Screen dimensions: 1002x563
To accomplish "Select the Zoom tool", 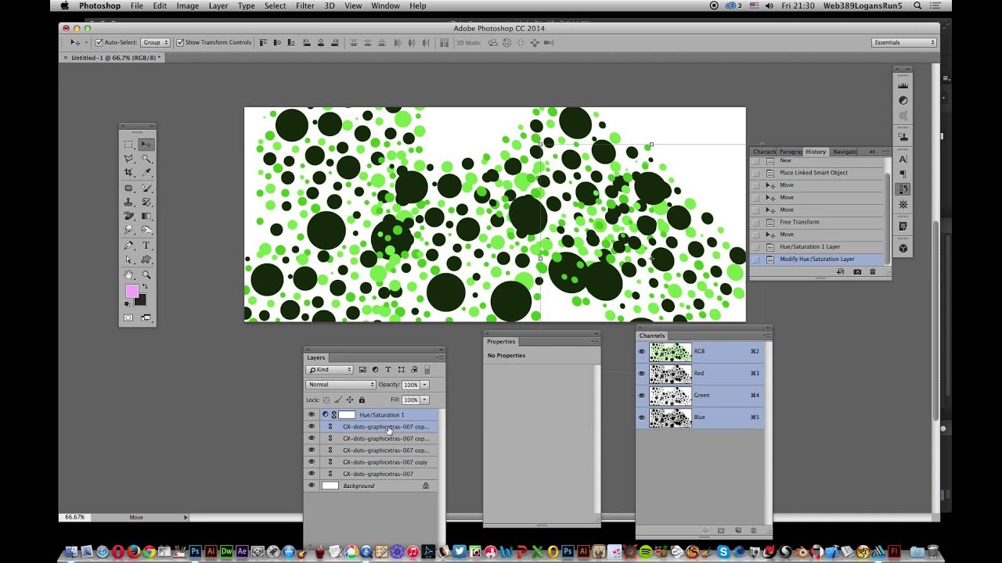I will pyautogui.click(x=146, y=275).
